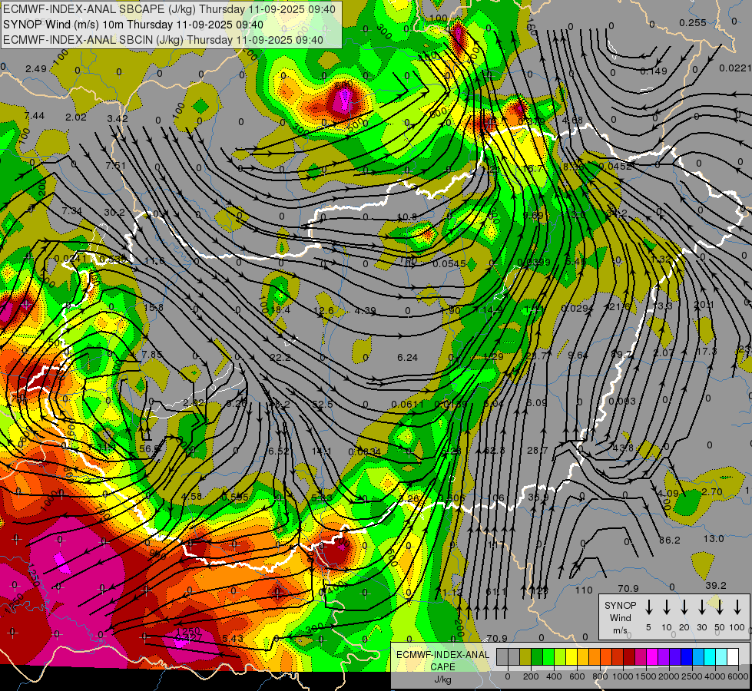Screen dimensions: 752x691
Task: Click the wind legend arrow for 10 m/s
Action: click(667, 607)
